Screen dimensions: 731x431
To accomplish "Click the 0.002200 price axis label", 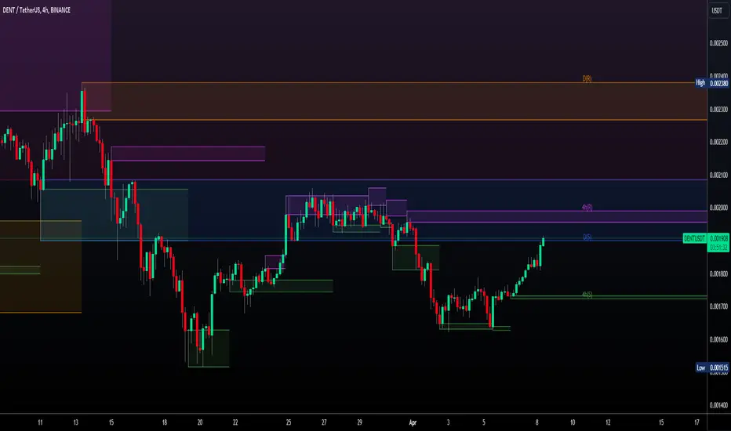I will [x=718, y=142].
